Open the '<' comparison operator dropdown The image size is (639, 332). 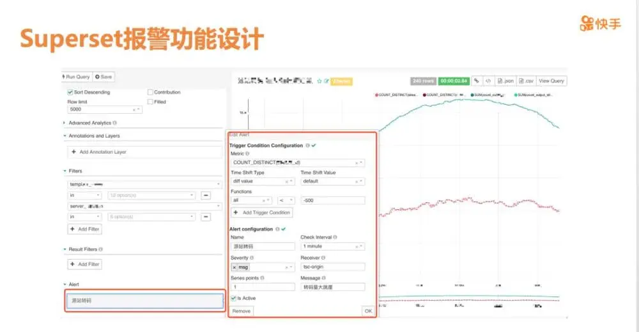click(286, 200)
